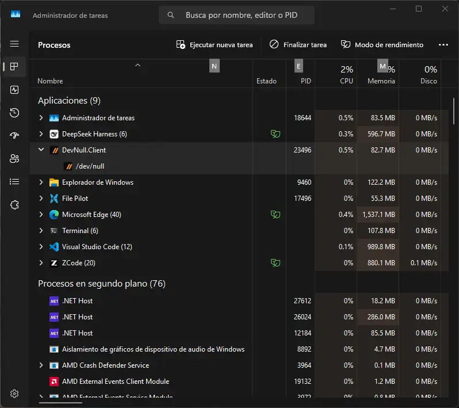Open the hamburger navigation menu
Image resolution: width=459 pixels, height=408 pixels.
pyautogui.click(x=14, y=44)
